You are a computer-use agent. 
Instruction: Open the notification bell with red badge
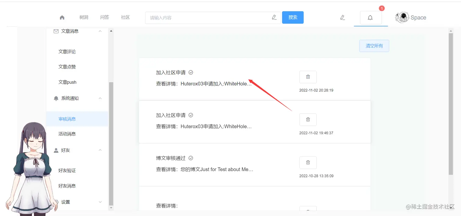click(370, 18)
